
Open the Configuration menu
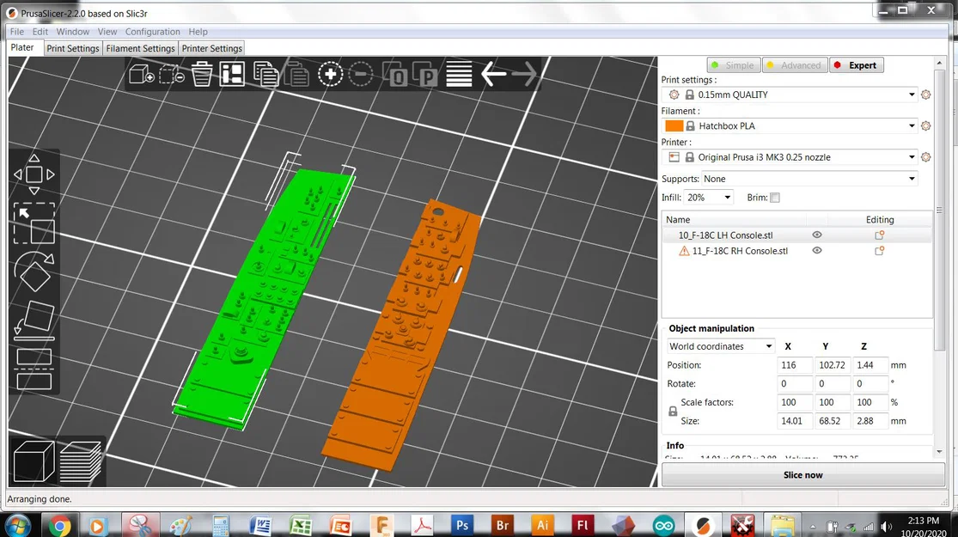click(153, 32)
